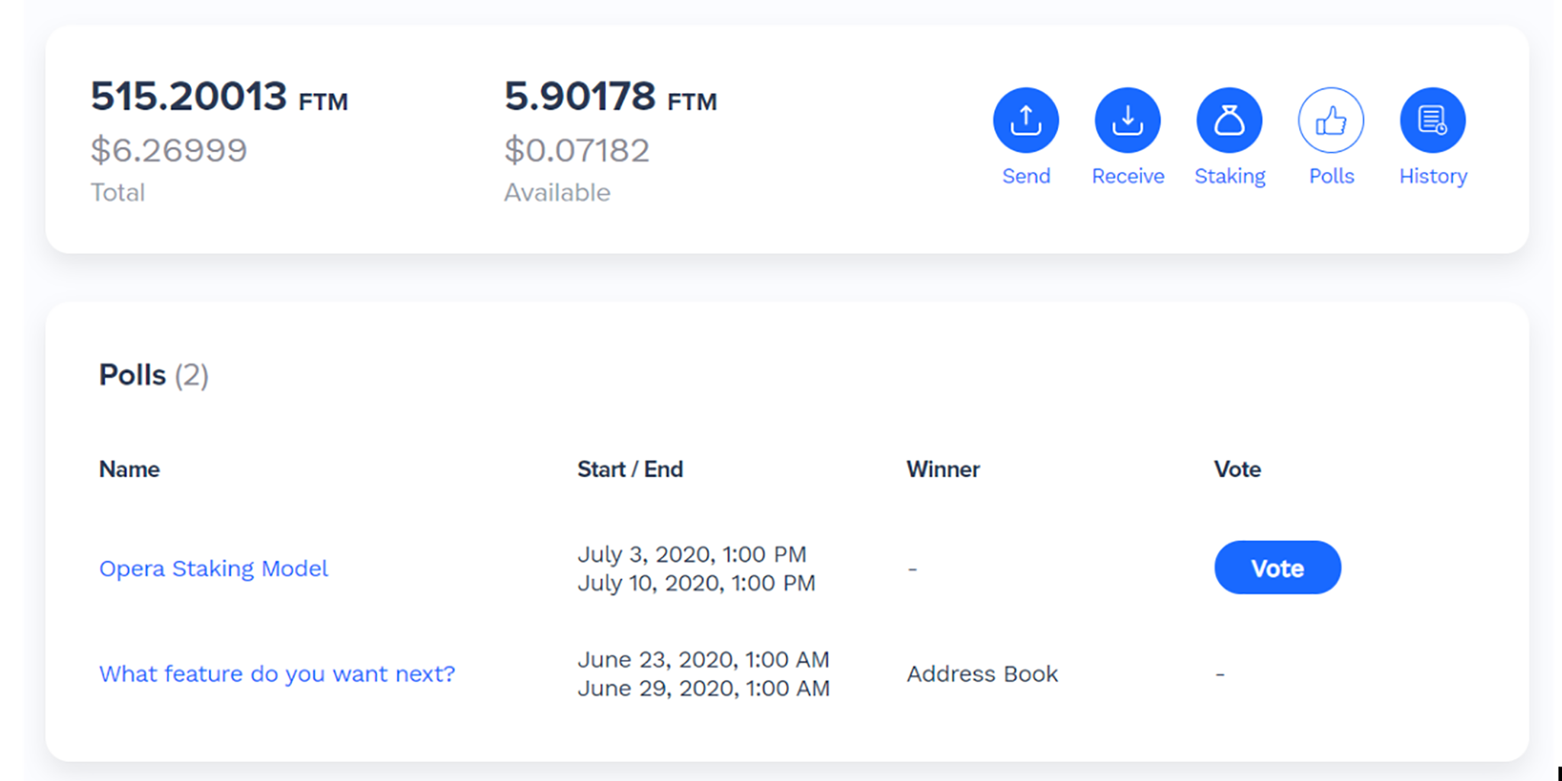Select the Polls thumbs-up icon
Screen dimensions: 1562x781
(x=1331, y=120)
